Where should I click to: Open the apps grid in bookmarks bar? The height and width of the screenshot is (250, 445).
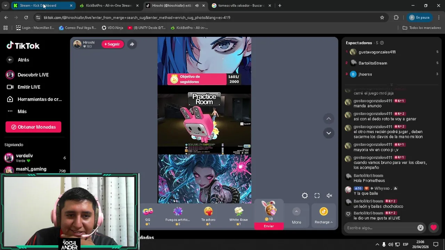click(6, 28)
